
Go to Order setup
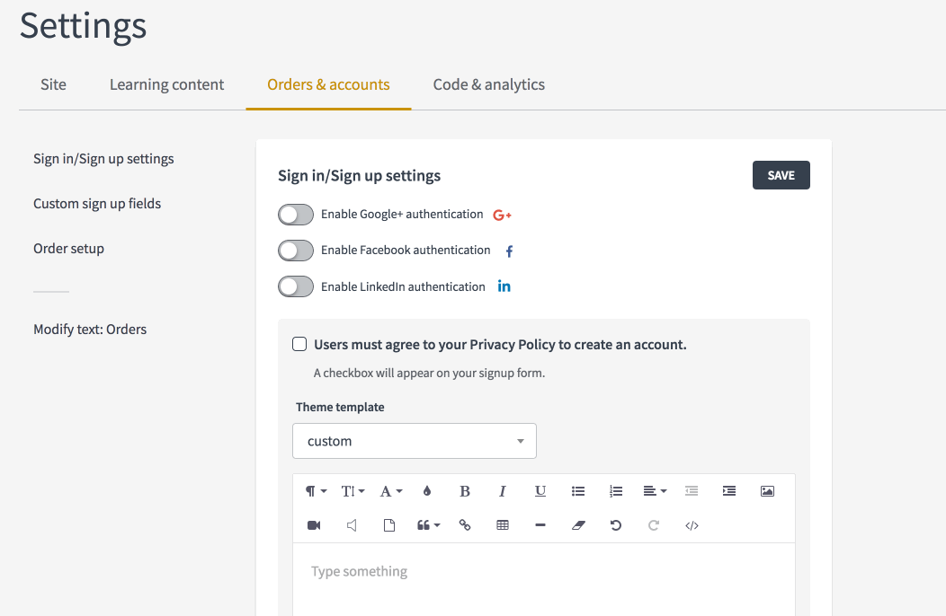pos(68,249)
